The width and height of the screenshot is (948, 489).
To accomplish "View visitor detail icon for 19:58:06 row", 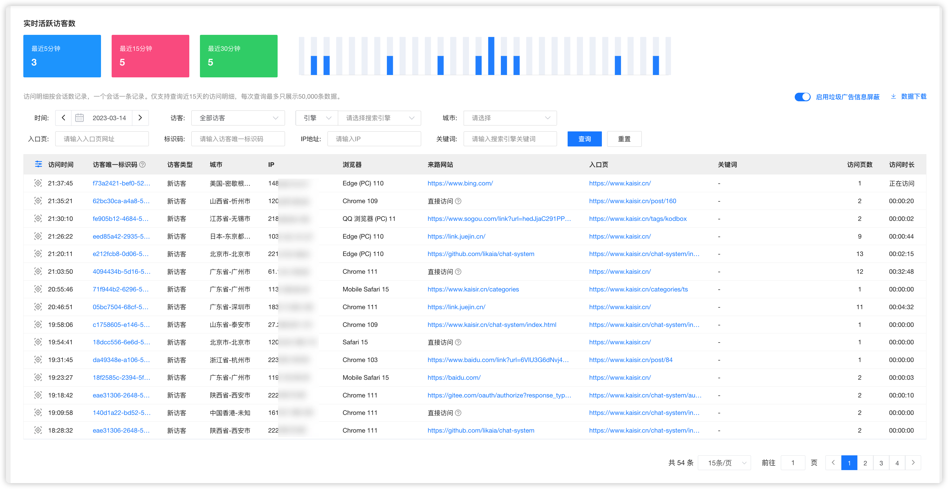I will point(38,324).
